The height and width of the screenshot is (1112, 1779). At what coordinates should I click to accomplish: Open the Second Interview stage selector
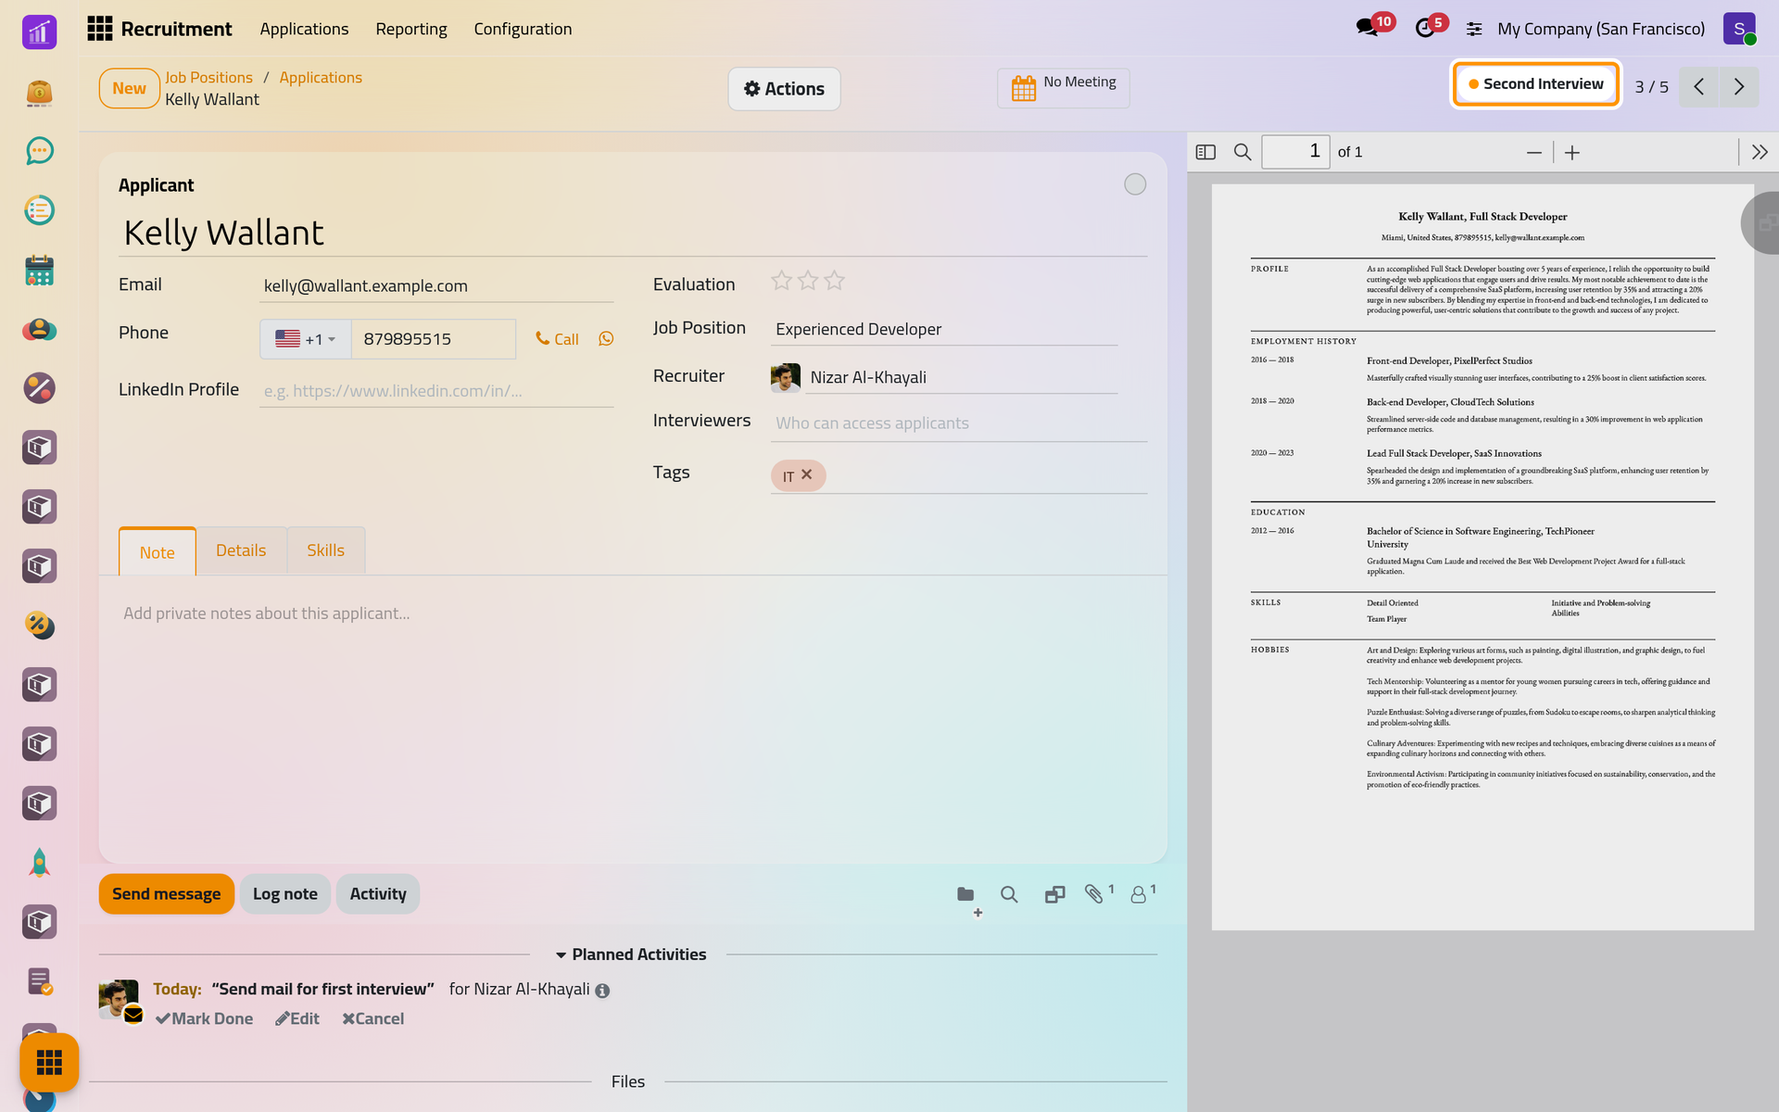[1535, 84]
